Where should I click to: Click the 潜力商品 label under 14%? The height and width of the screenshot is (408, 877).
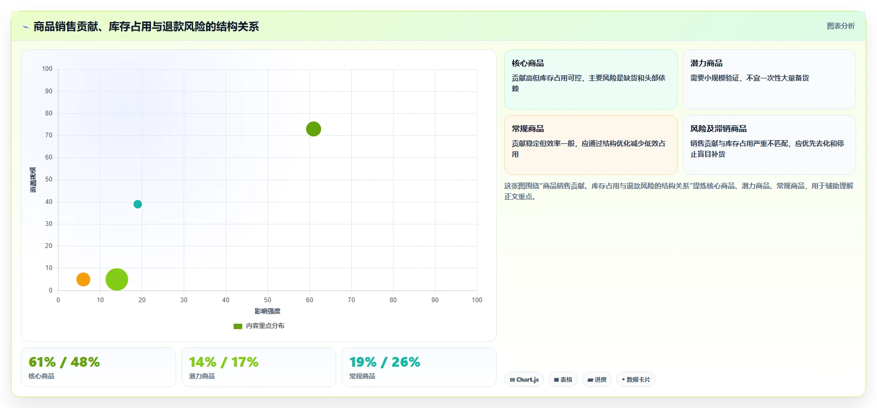[x=202, y=376]
